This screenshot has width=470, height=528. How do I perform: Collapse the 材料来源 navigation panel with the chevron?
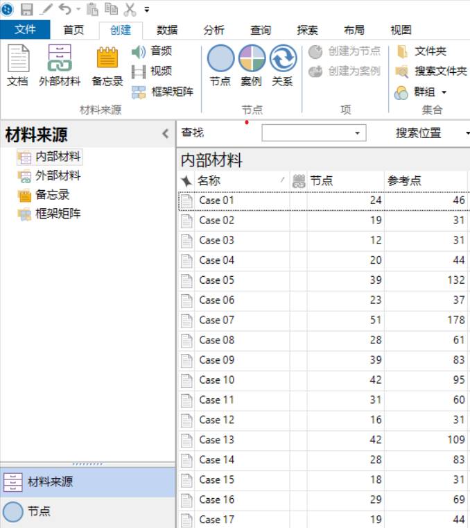165,134
